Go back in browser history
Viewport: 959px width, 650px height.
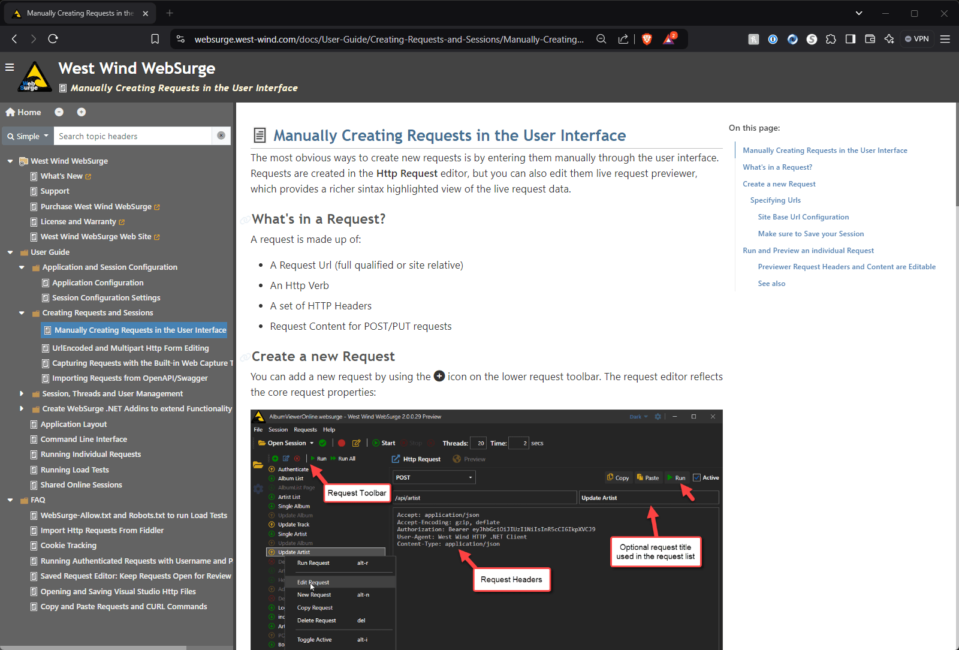[x=14, y=39]
